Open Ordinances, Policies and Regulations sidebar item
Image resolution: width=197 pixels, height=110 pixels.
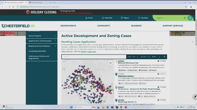coord(39,57)
